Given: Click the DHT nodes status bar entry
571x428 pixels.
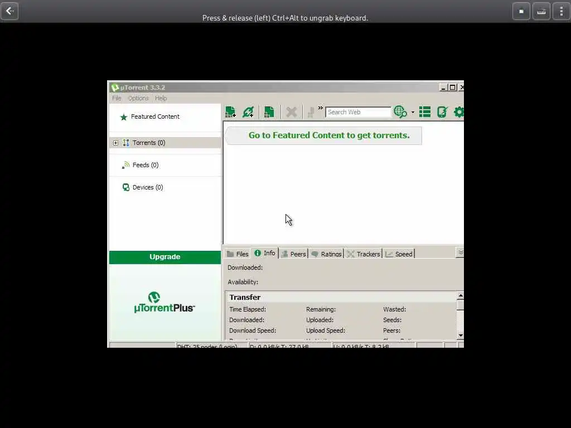Looking at the screenshot, I should (212, 345).
